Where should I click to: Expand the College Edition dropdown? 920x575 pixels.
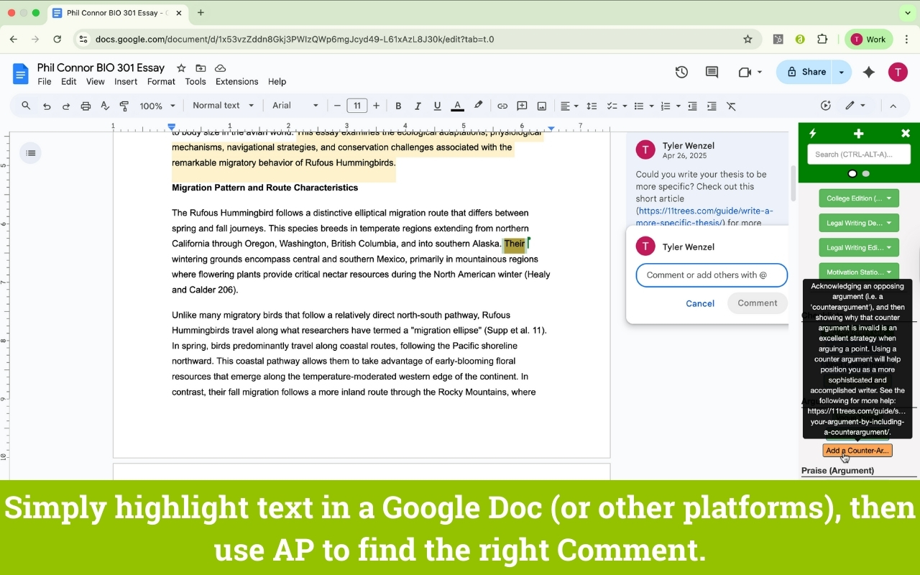point(858,198)
